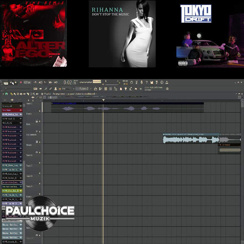This screenshot has height=244, width=244.
Task: Toggle pattern/song mode switch
Action: click(6, 83)
